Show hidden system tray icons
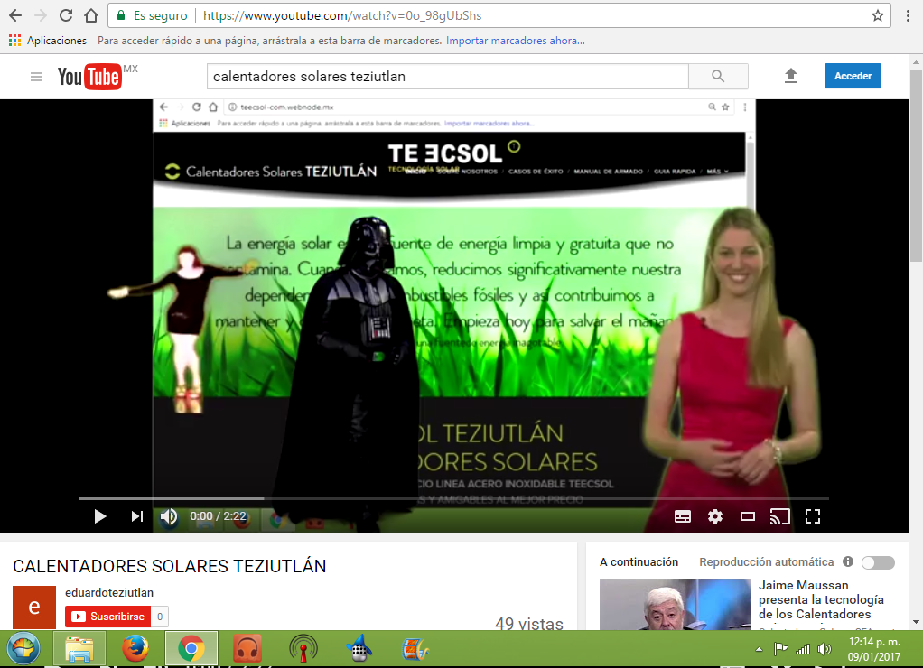This screenshot has width=923, height=668. point(760,649)
